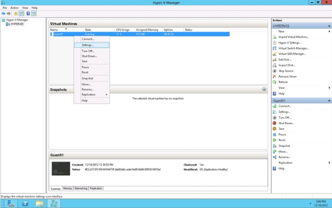This screenshot has width=332, height=208.
Task: Click Import Virtual Machine icon in Actions
Action: click(275, 37)
